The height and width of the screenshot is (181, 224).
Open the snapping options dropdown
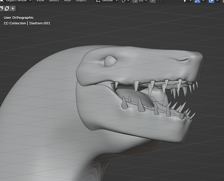point(143,1)
